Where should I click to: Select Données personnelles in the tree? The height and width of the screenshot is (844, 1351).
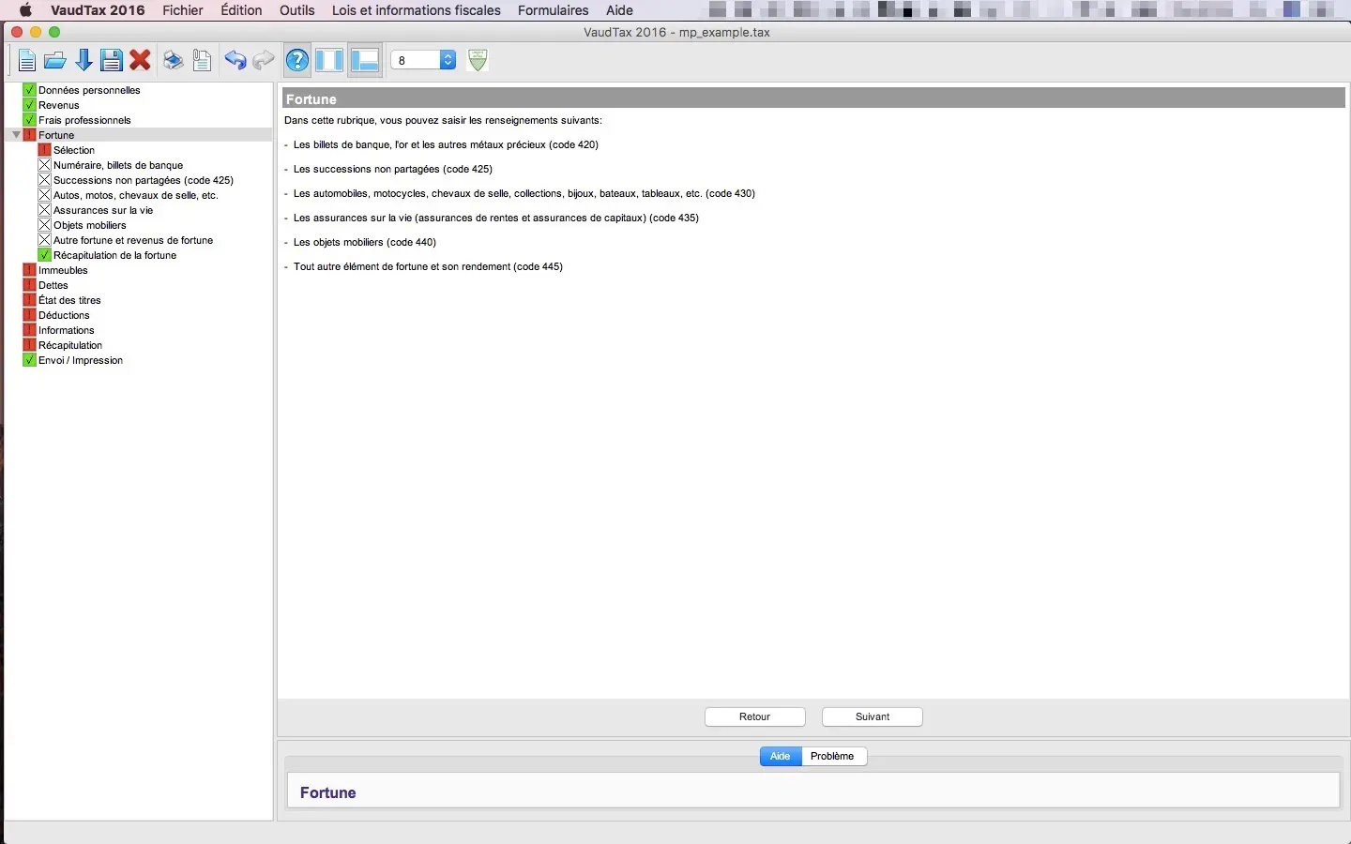click(x=89, y=90)
